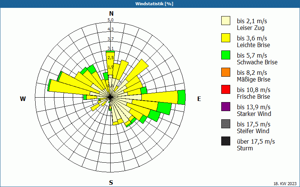Viewport: 300px width, 187px height.
Task: Click the 'Schwache Brise' legend text
Action: coord(257,62)
